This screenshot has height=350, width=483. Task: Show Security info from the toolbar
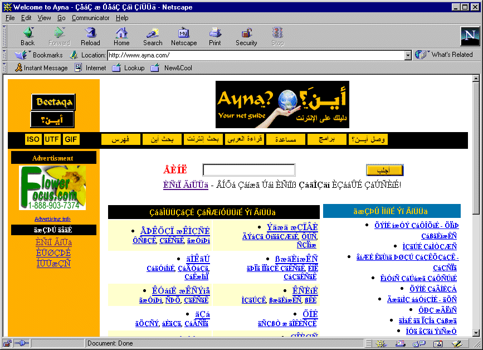click(246, 37)
